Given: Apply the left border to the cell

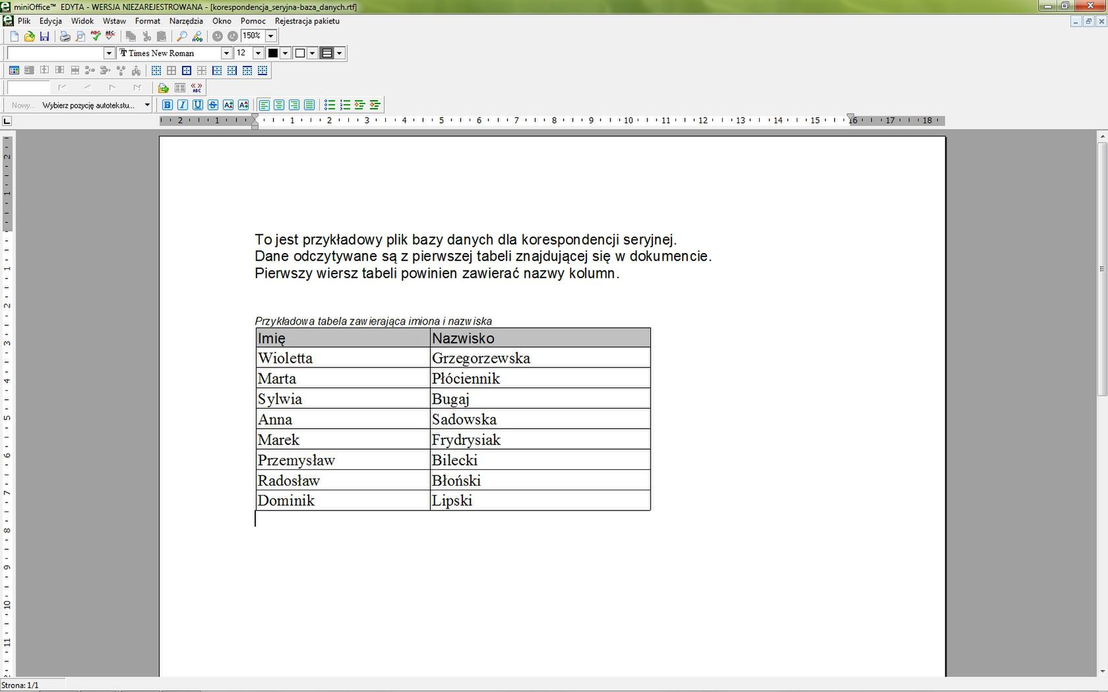Looking at the screenshot, I should [x=217, y=71].
